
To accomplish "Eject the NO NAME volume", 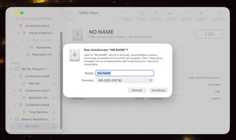I will pos(54,127).
